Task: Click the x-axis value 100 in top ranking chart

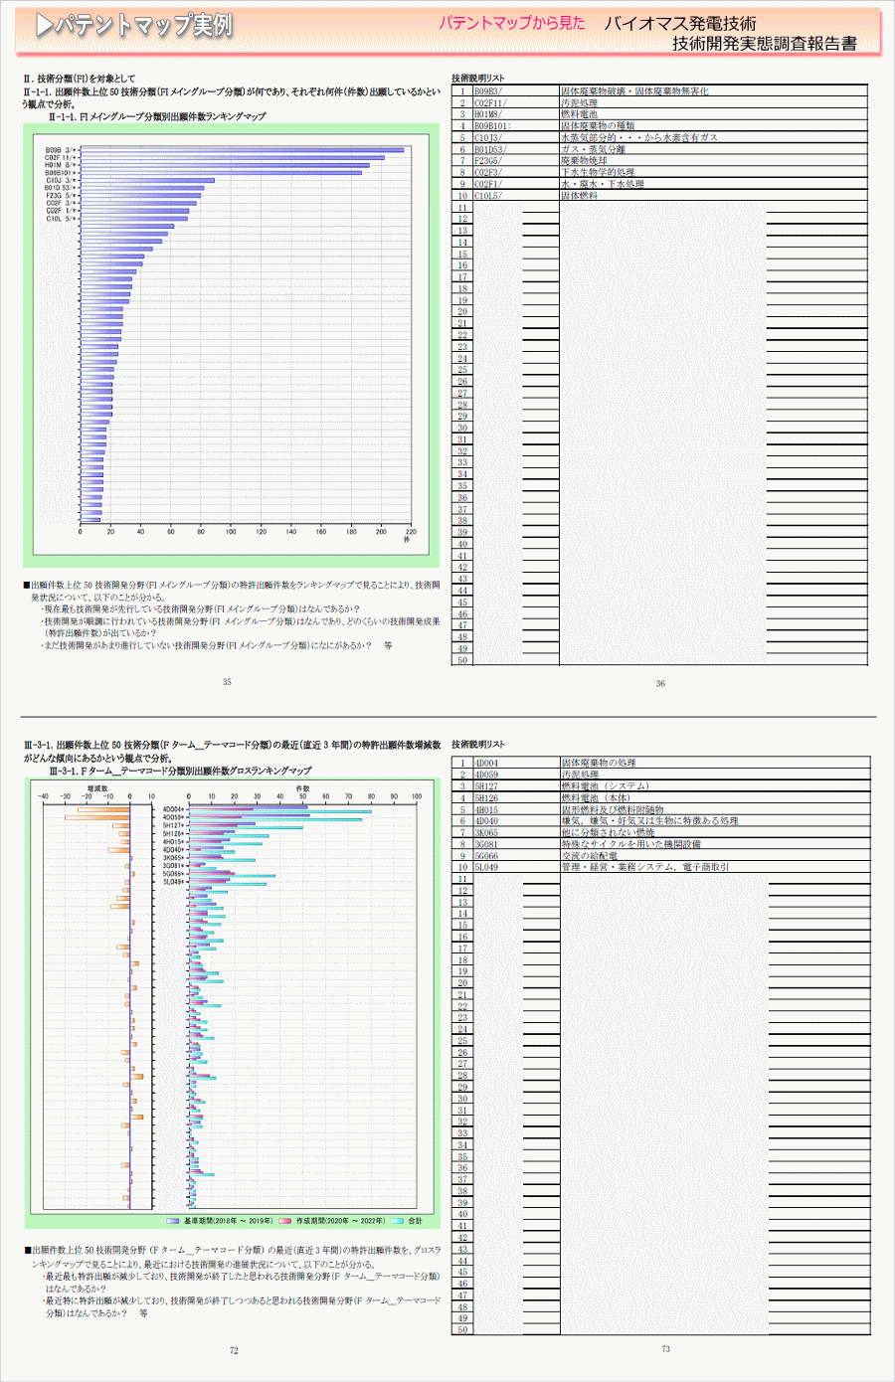Action: (231, 532)
